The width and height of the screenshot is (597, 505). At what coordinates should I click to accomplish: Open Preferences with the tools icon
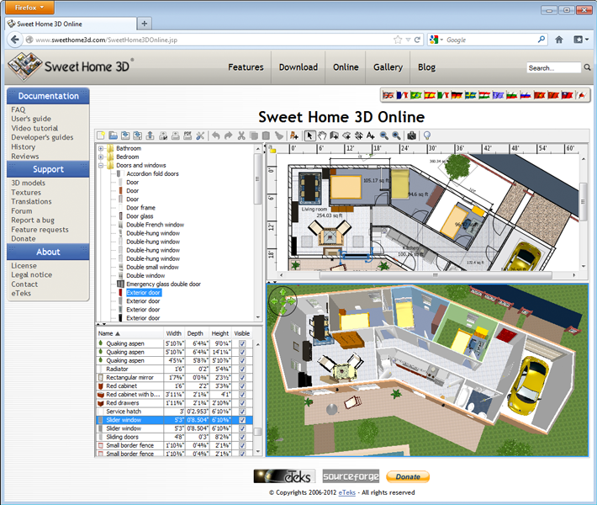[200, 136]
